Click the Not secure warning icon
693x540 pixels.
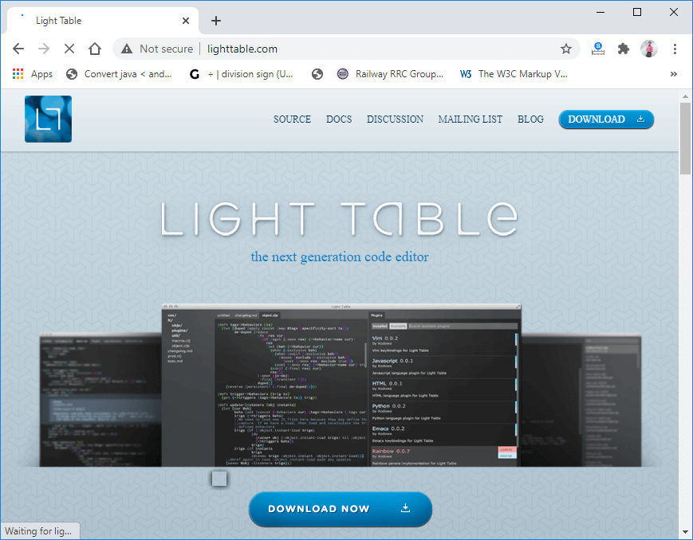[127, 49]
